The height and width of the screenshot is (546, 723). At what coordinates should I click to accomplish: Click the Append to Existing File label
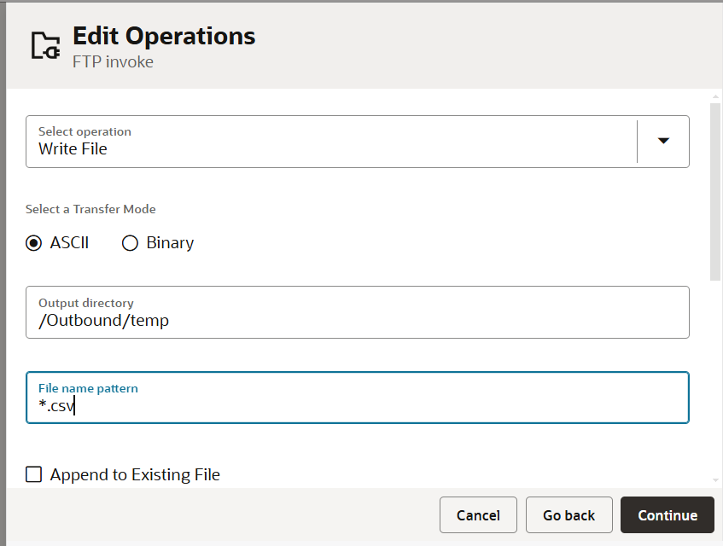point(135,474)
